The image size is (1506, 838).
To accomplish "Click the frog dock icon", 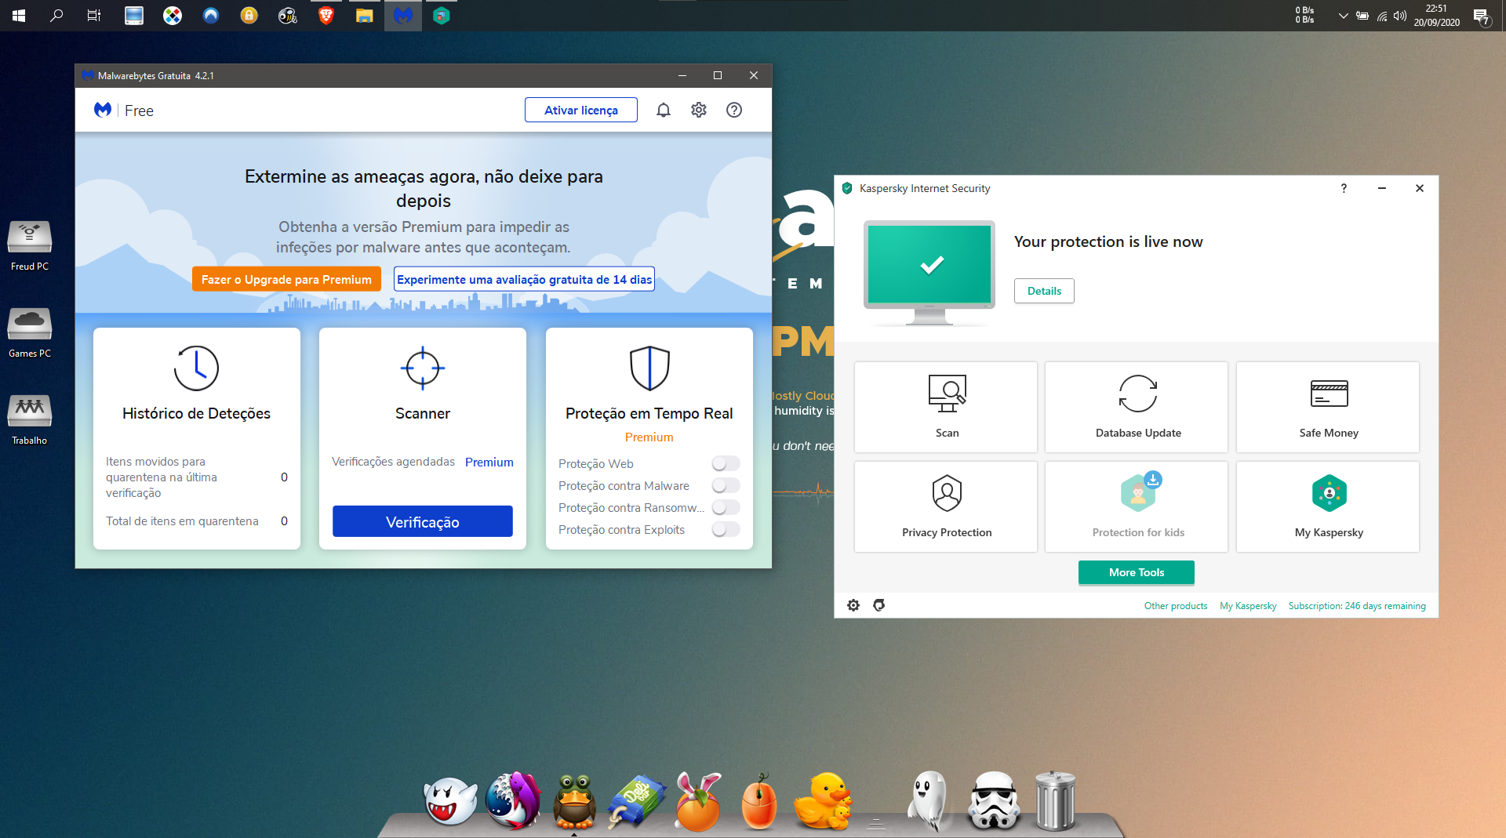I will pos(574,801).
